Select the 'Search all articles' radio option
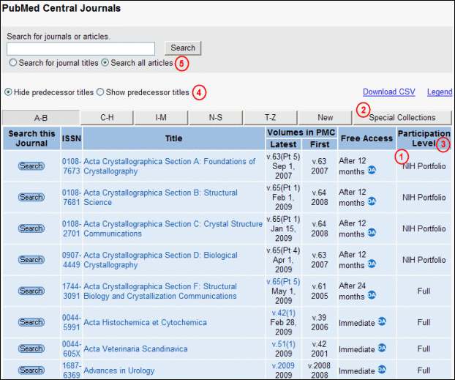The image size is (455, 380). click(105, 63)
